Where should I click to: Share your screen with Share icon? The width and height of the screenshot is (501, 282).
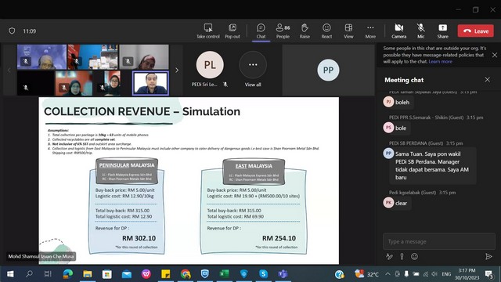coord(442,31)
